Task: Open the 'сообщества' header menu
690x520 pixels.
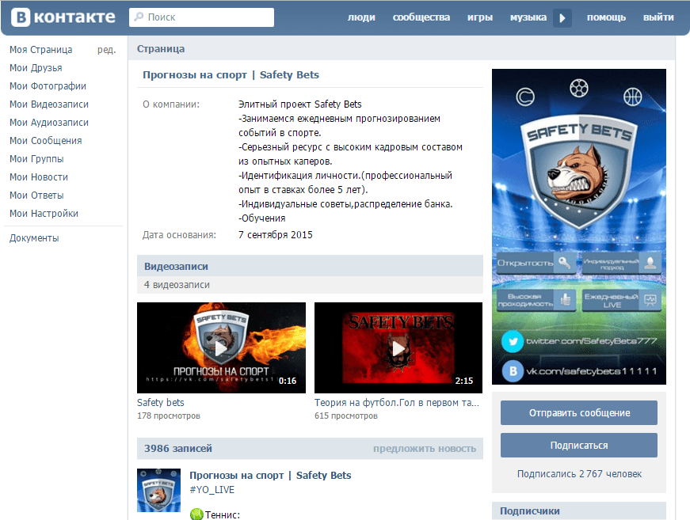Action: [421, 17]
